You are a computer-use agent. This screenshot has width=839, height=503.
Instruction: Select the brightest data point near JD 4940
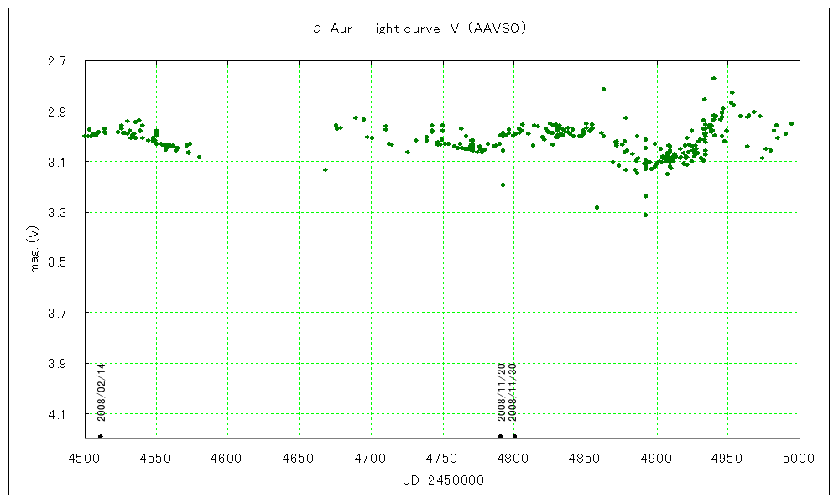click(x=713, y=78)
